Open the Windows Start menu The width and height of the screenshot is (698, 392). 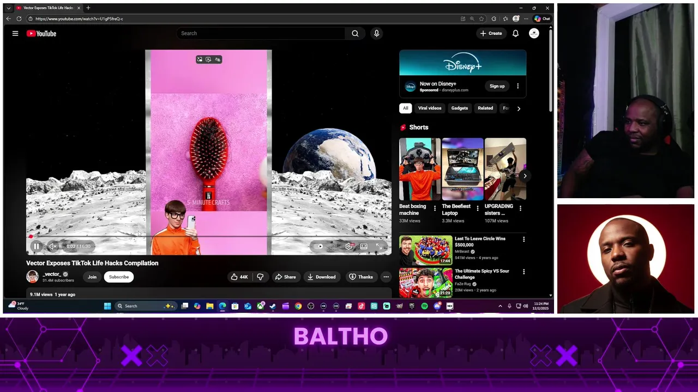pyautogui.click(x=107, y=306)
